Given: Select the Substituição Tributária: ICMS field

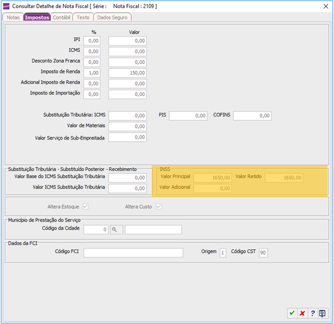Looking at the screenshot, I should pyautogui.click(x=127, y=116).
